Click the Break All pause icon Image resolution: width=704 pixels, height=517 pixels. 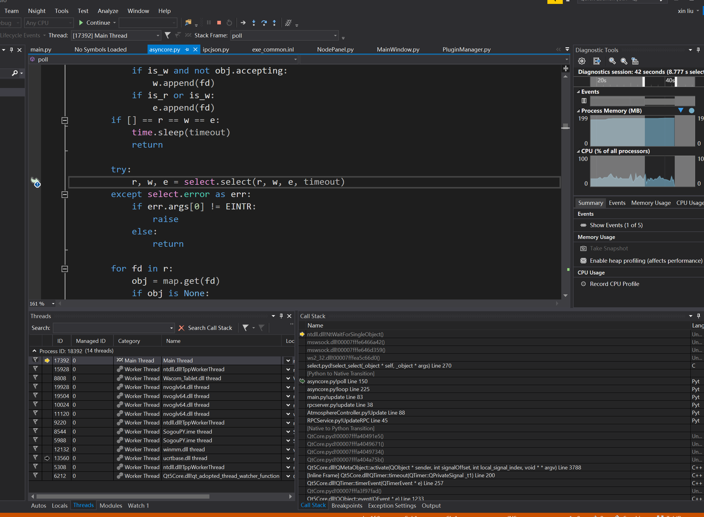(209, 23)
